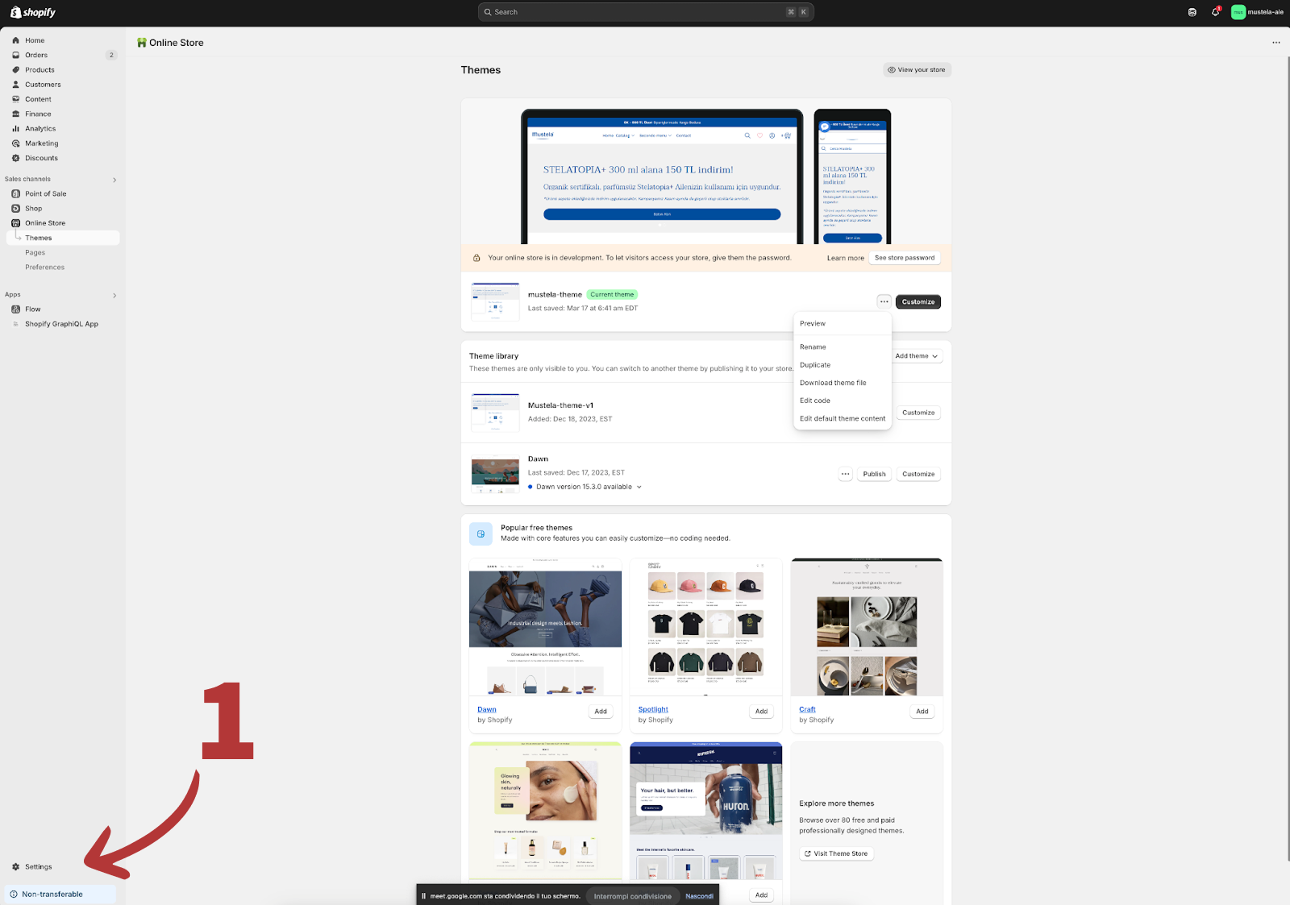Click the Current theme badge
This screenshot has height=905, width=1290.
612,295
